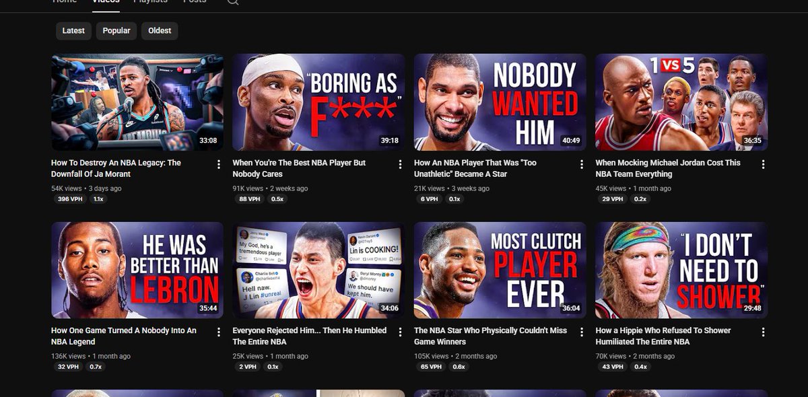Image resolution: width=808 pixels, height=397 pixels.
Task: Open options menu for Mocking Michael Jordan video
Action: (763, 164)
